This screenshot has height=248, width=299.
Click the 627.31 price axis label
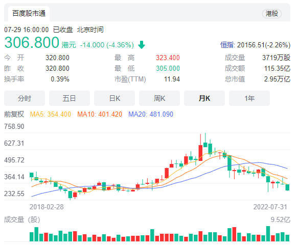(14, 143)
